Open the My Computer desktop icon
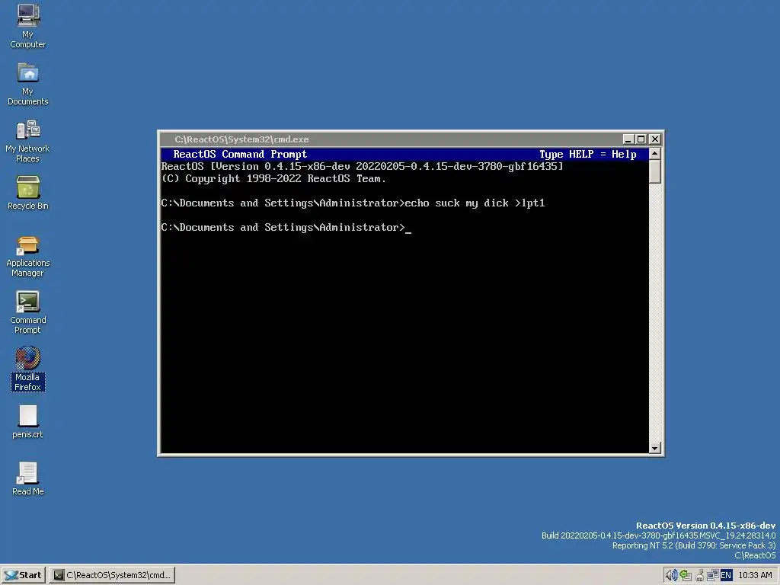Screen dimensions: 780x585 tap(28, 27)
